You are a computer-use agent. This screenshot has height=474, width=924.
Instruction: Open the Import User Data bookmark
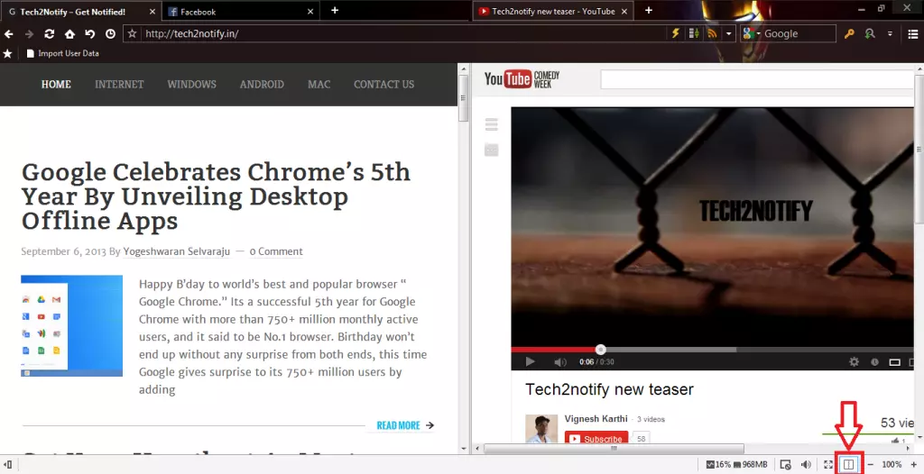point(62,53)
